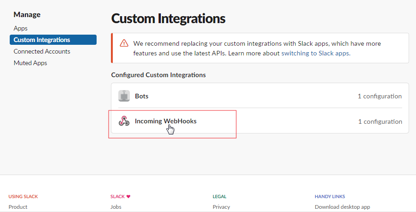416x212 pixels.
Task: Click the LEGAL footer heading
Action: point(220,196)
